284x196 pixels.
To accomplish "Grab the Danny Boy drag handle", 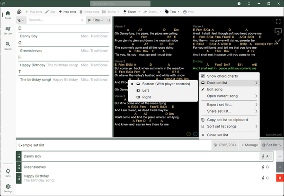I will (19, 156).
